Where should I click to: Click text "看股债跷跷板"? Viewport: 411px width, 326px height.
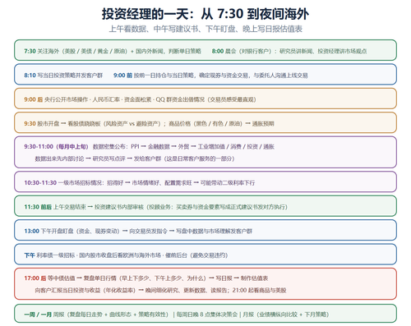[x=84, y=124]
